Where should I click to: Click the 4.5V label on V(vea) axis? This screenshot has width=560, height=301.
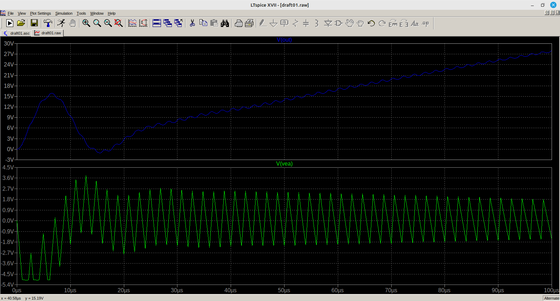point(8,167)
